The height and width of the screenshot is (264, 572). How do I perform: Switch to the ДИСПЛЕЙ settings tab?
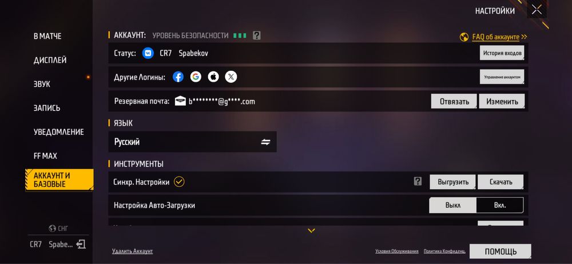tap(50, 60)
